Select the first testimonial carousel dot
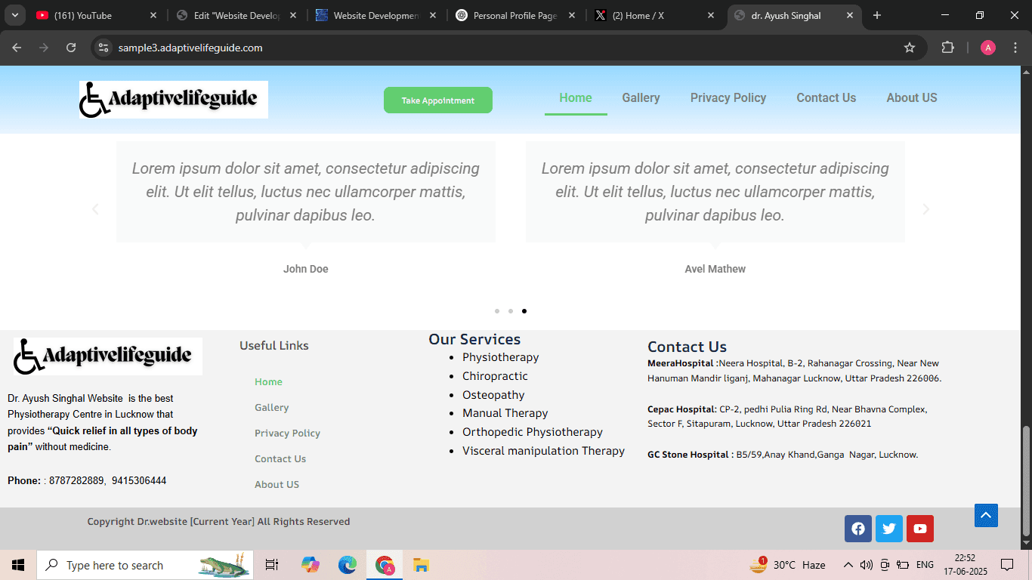Image resolution: width=1032 pixels, height=580 pixels. pos(497,311)
